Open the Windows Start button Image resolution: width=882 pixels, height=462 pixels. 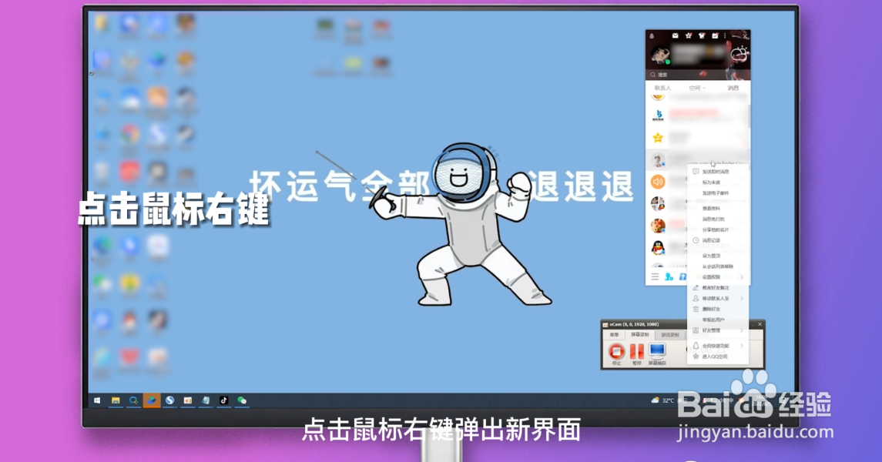click(x=97, y=400)
